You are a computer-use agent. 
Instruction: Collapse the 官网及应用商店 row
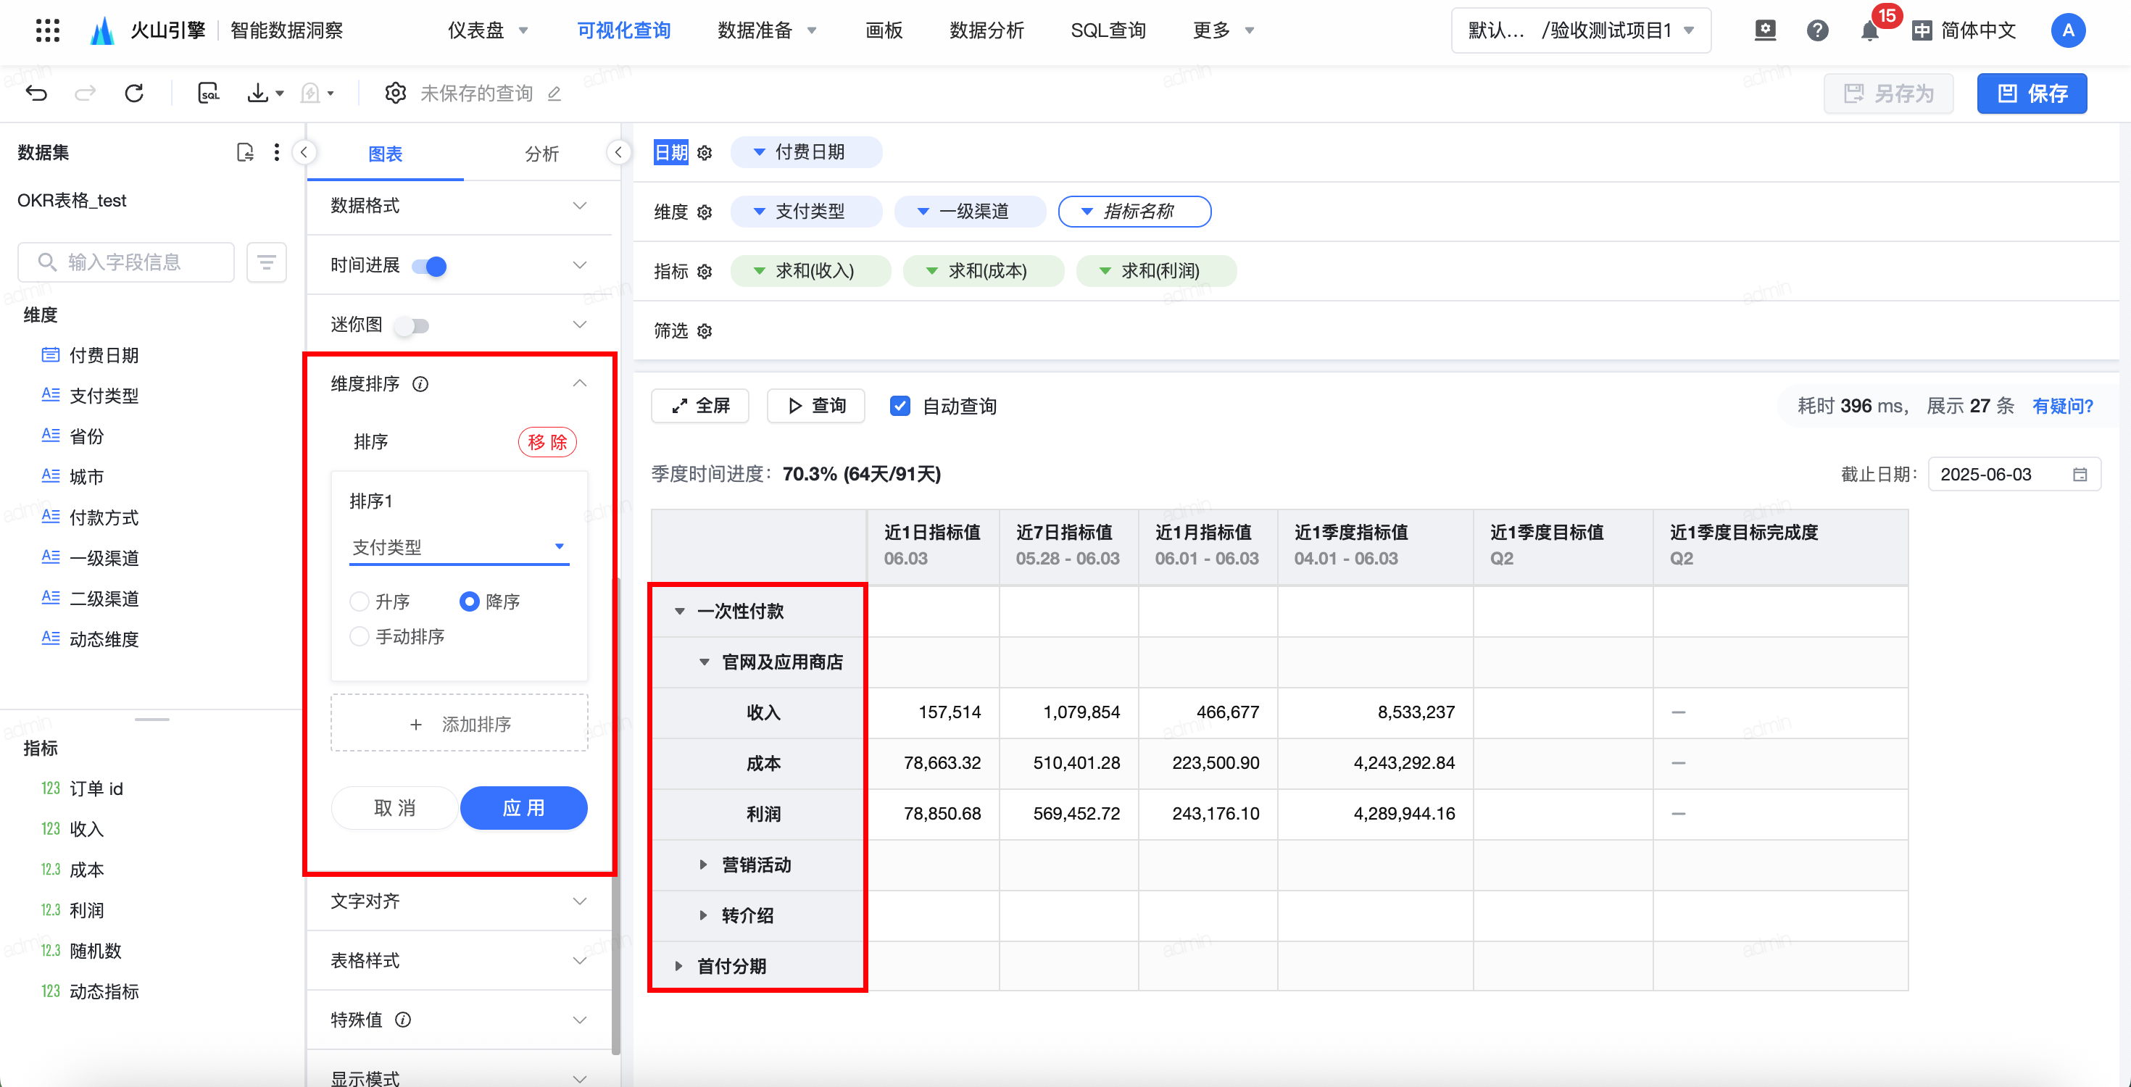(x=704, y=662)
